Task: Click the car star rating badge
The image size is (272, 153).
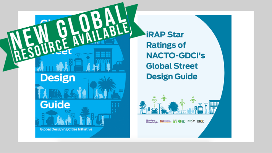Action: tap(155, 100)
